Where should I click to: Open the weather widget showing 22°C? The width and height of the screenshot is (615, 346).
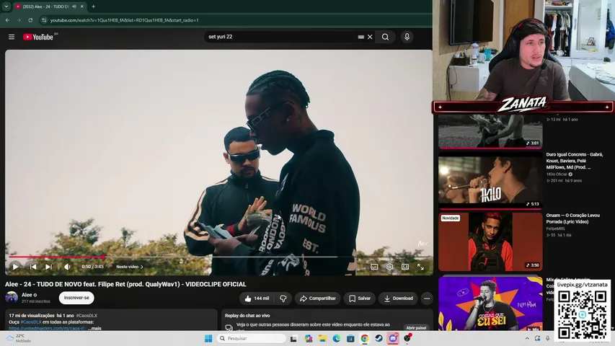click(19, 338)
